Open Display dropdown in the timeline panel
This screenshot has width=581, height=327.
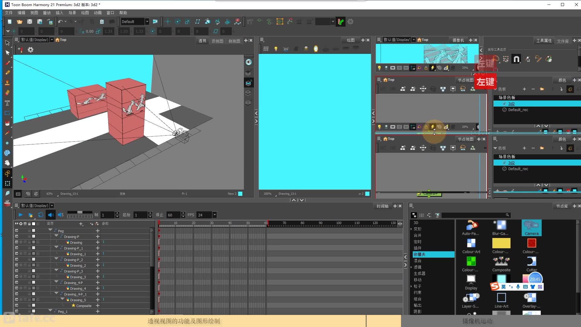click(52, 206)
